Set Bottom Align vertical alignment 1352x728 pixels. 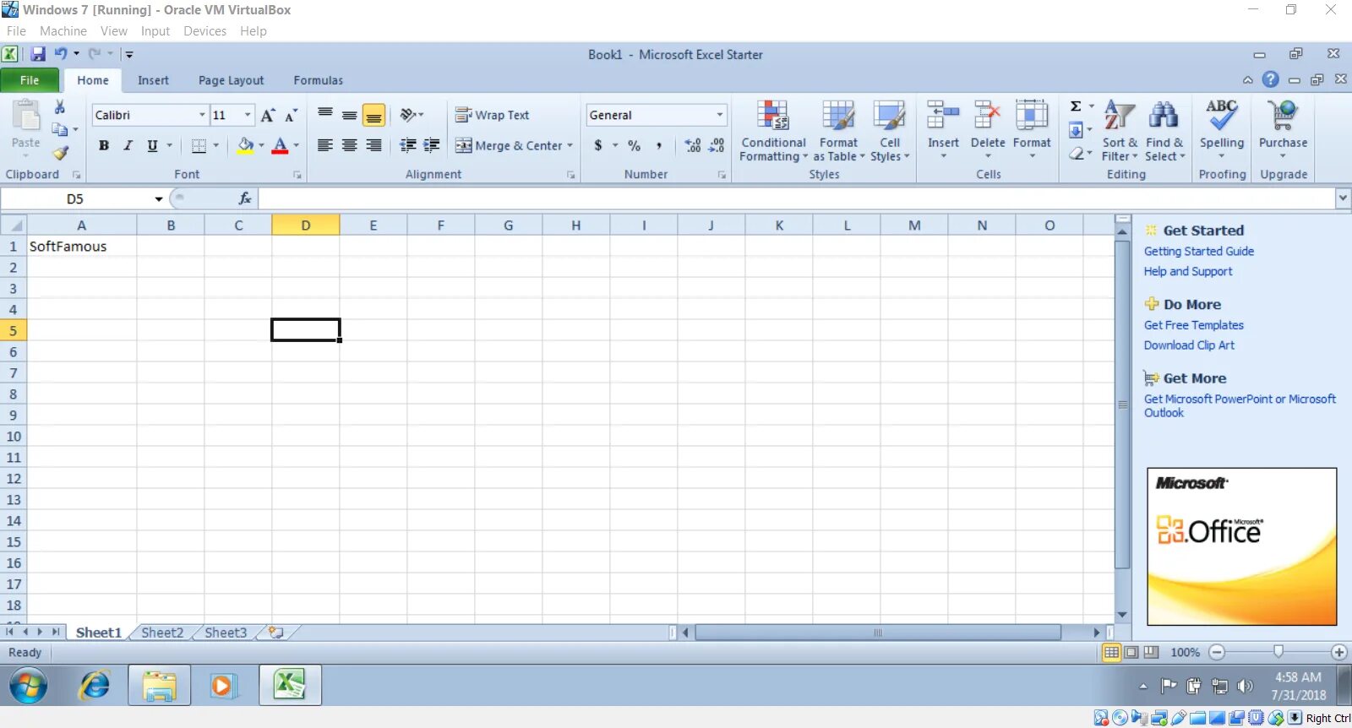tap(373, 115)
